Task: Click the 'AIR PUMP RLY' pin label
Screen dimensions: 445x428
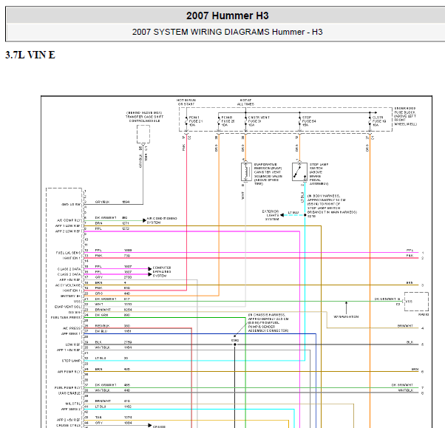Action: point(69,372)
